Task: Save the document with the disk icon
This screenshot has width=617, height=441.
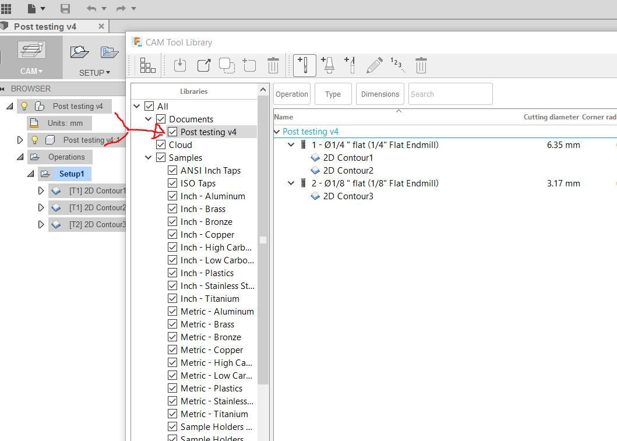Action: [65, 8]
